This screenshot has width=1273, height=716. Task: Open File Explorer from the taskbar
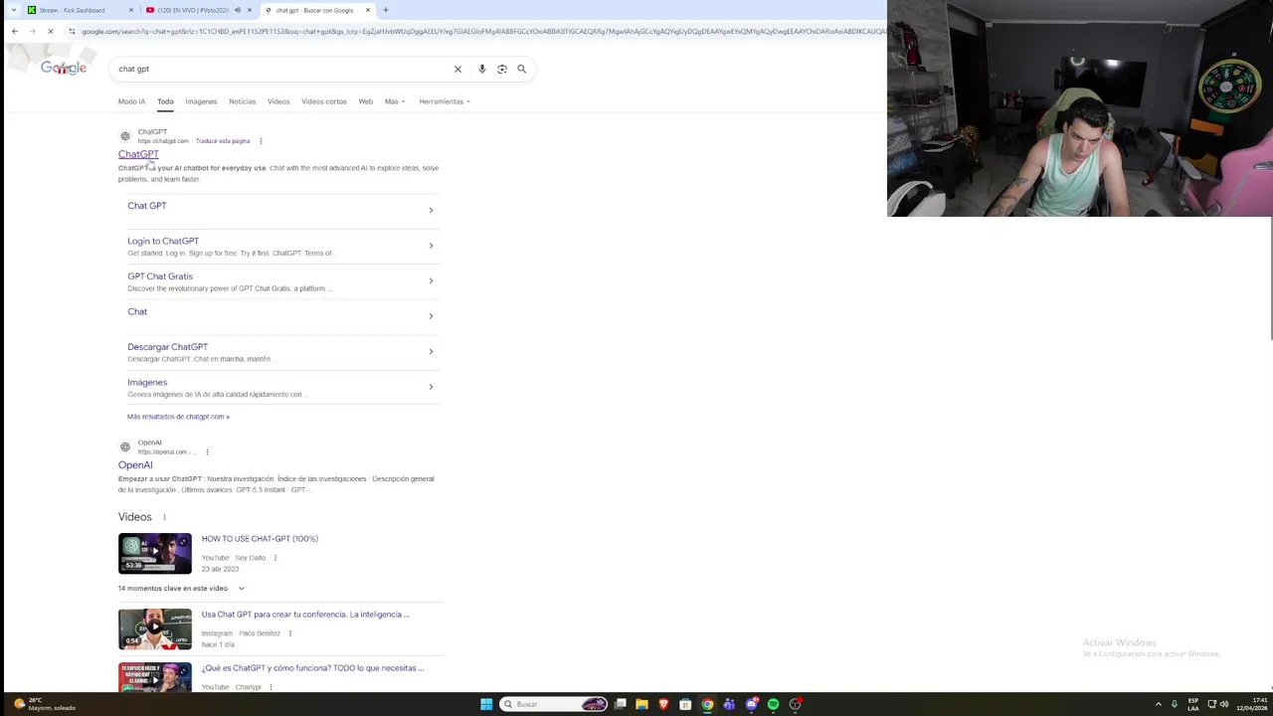642,704
